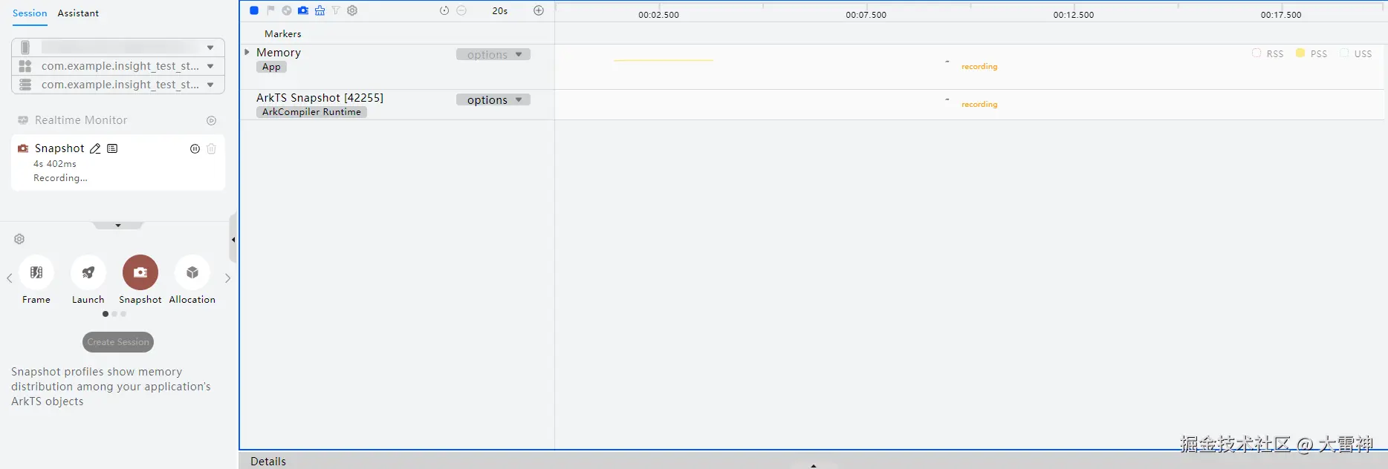Click the Recording... status in the session card

point(60,178)
